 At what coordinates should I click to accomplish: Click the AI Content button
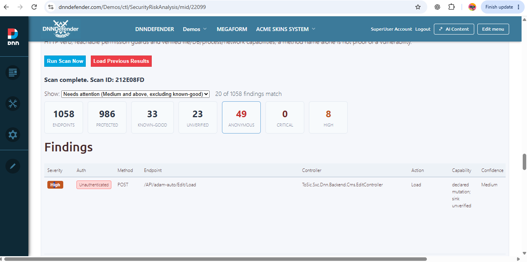[454, 29]
